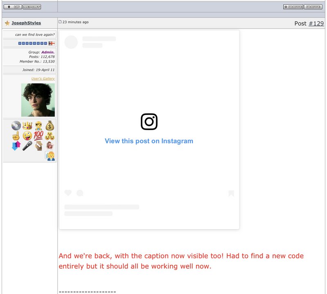The height and width of the screenshot is (294, 327).
Task: Click the red 100 award icon
Action: tap(38, 136)
